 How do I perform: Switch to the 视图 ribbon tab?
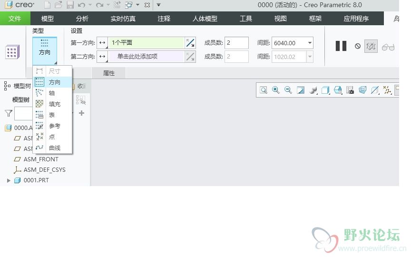point(280,19)
